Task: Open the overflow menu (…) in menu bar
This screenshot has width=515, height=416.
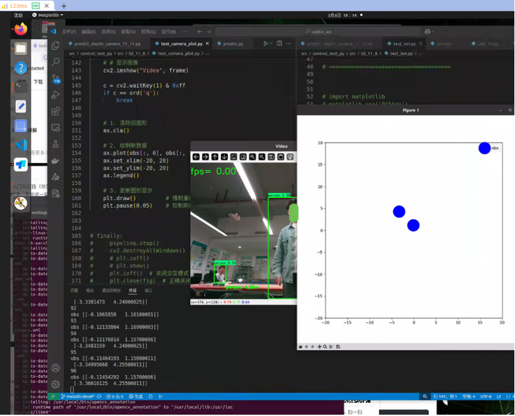Action: [185, 32]
